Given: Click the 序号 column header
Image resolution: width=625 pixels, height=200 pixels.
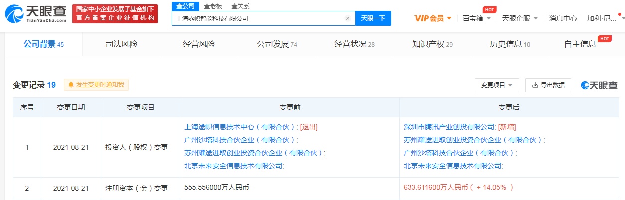Looking at the screenshot, I should coord(27,107).
